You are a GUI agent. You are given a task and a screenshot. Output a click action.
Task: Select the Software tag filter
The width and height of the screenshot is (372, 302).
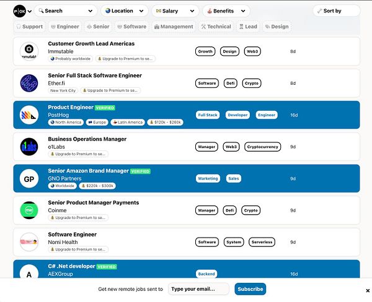(132, 27)
